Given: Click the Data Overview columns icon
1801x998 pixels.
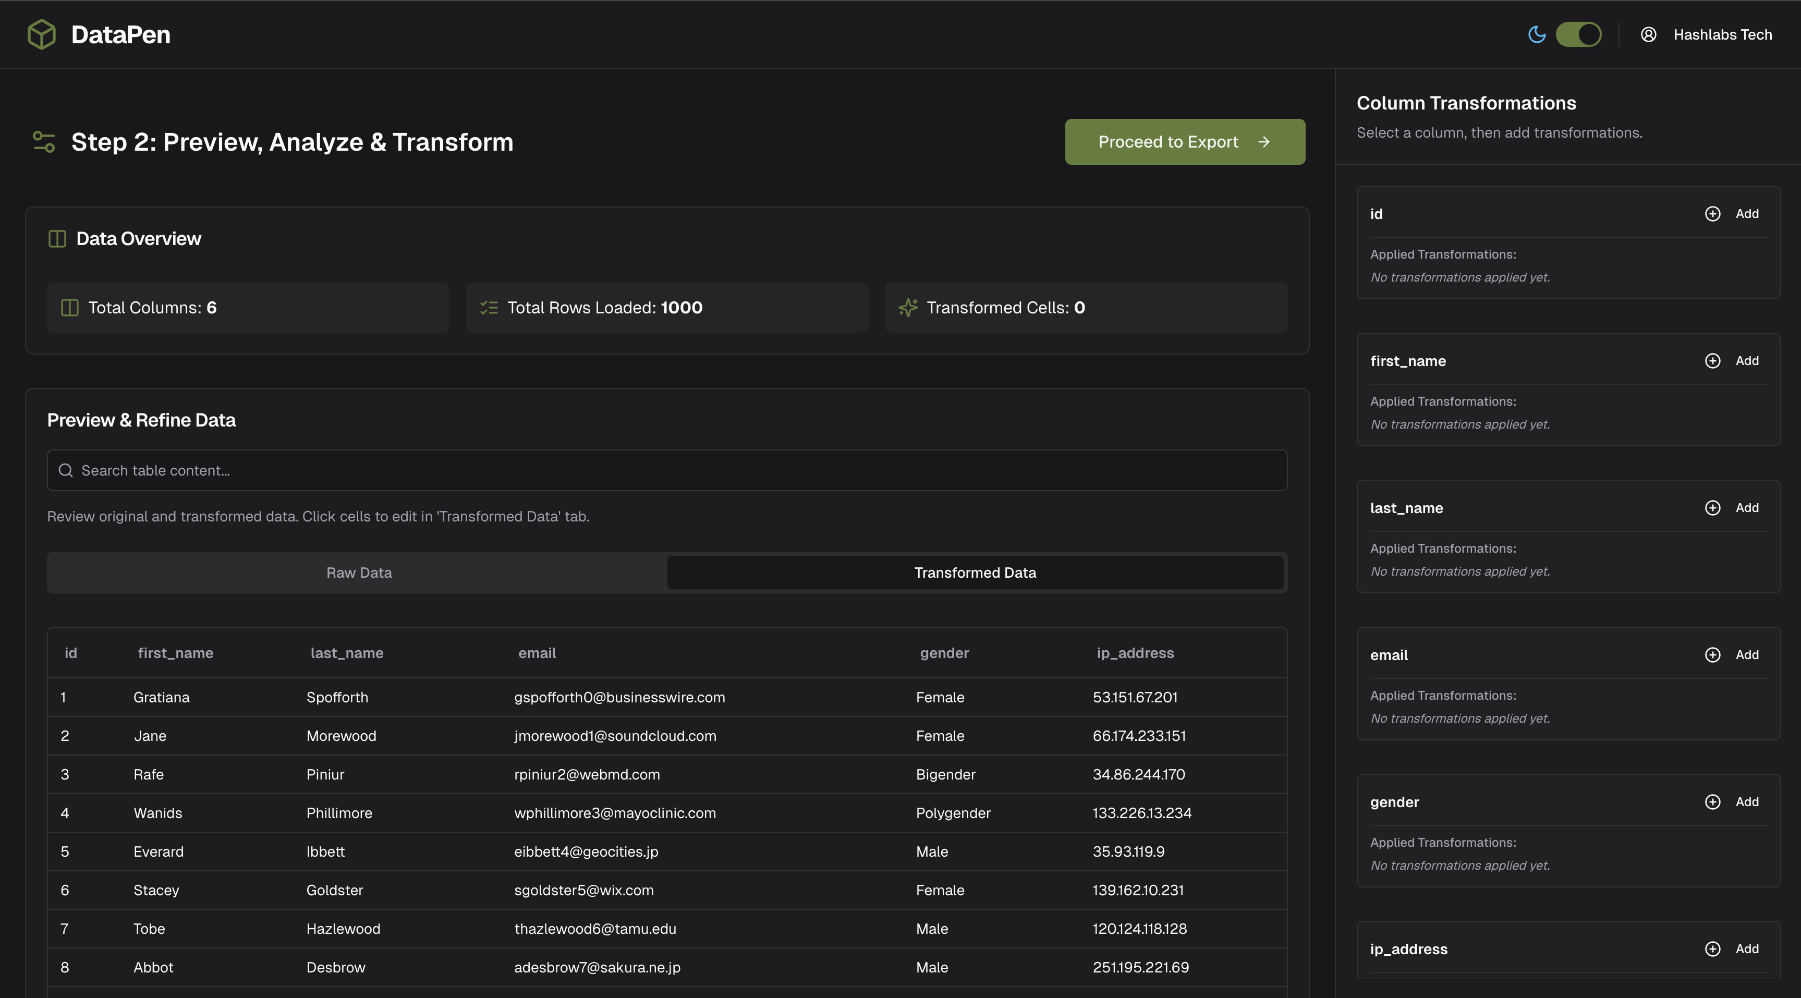Looking at the screenshot, I should click(x=57, y=239).
